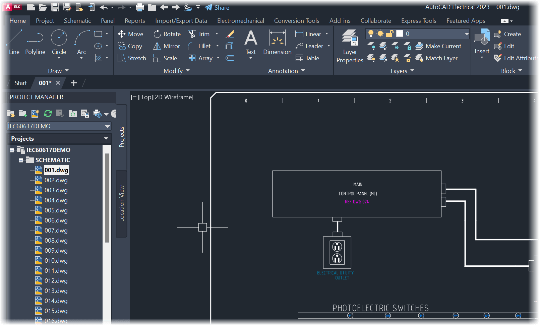Toggle the layer lock padlock in layer bar

click(389, 34)
